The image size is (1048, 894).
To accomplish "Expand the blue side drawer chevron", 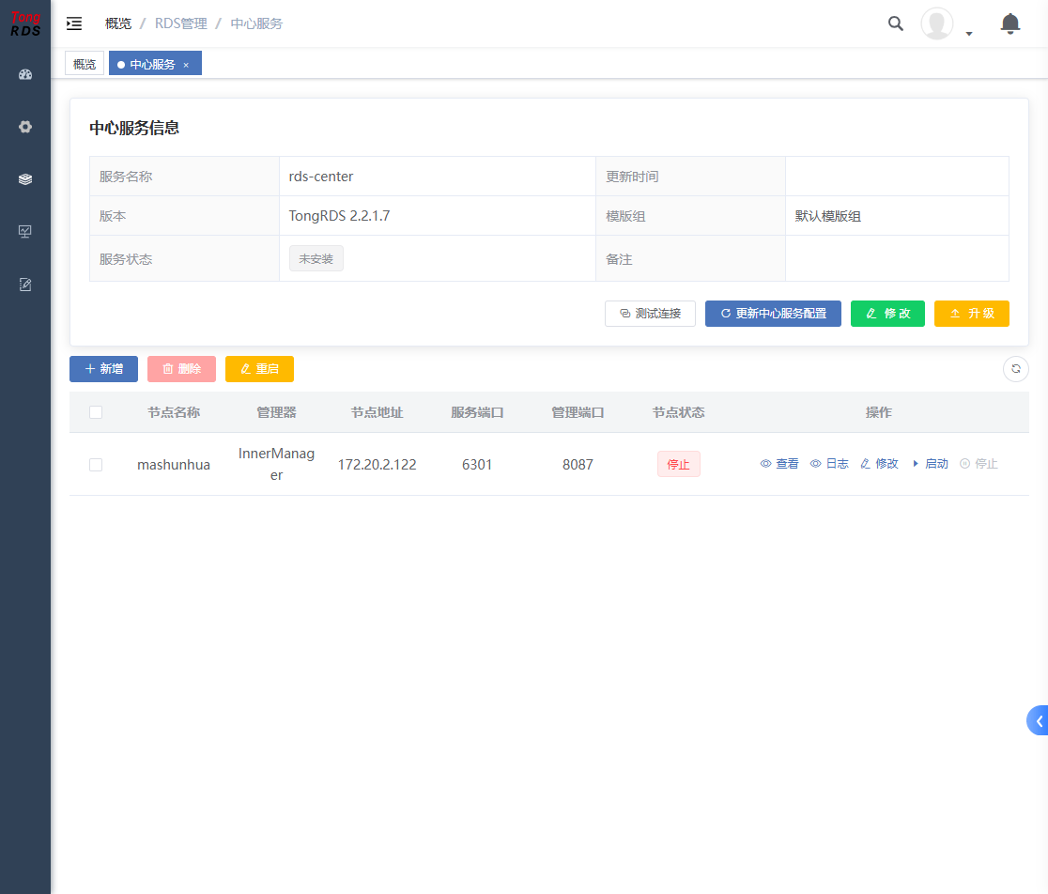I will coord(1038,720).
